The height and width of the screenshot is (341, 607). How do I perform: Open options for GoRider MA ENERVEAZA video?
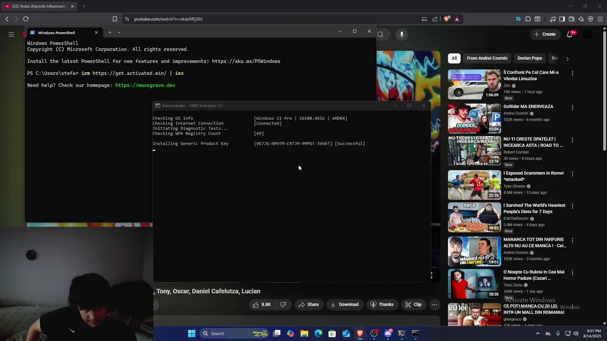pos(572,108)
